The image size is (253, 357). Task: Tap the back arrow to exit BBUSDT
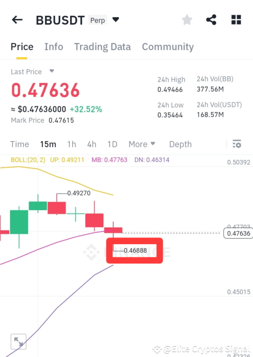coord(17,20)
